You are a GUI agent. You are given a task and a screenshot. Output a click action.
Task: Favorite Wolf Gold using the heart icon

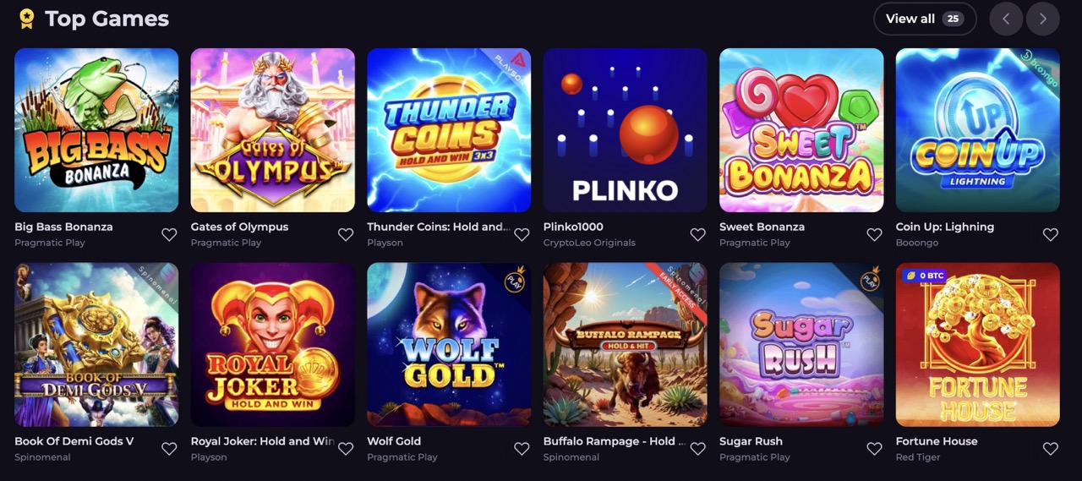tap(522, 449)
